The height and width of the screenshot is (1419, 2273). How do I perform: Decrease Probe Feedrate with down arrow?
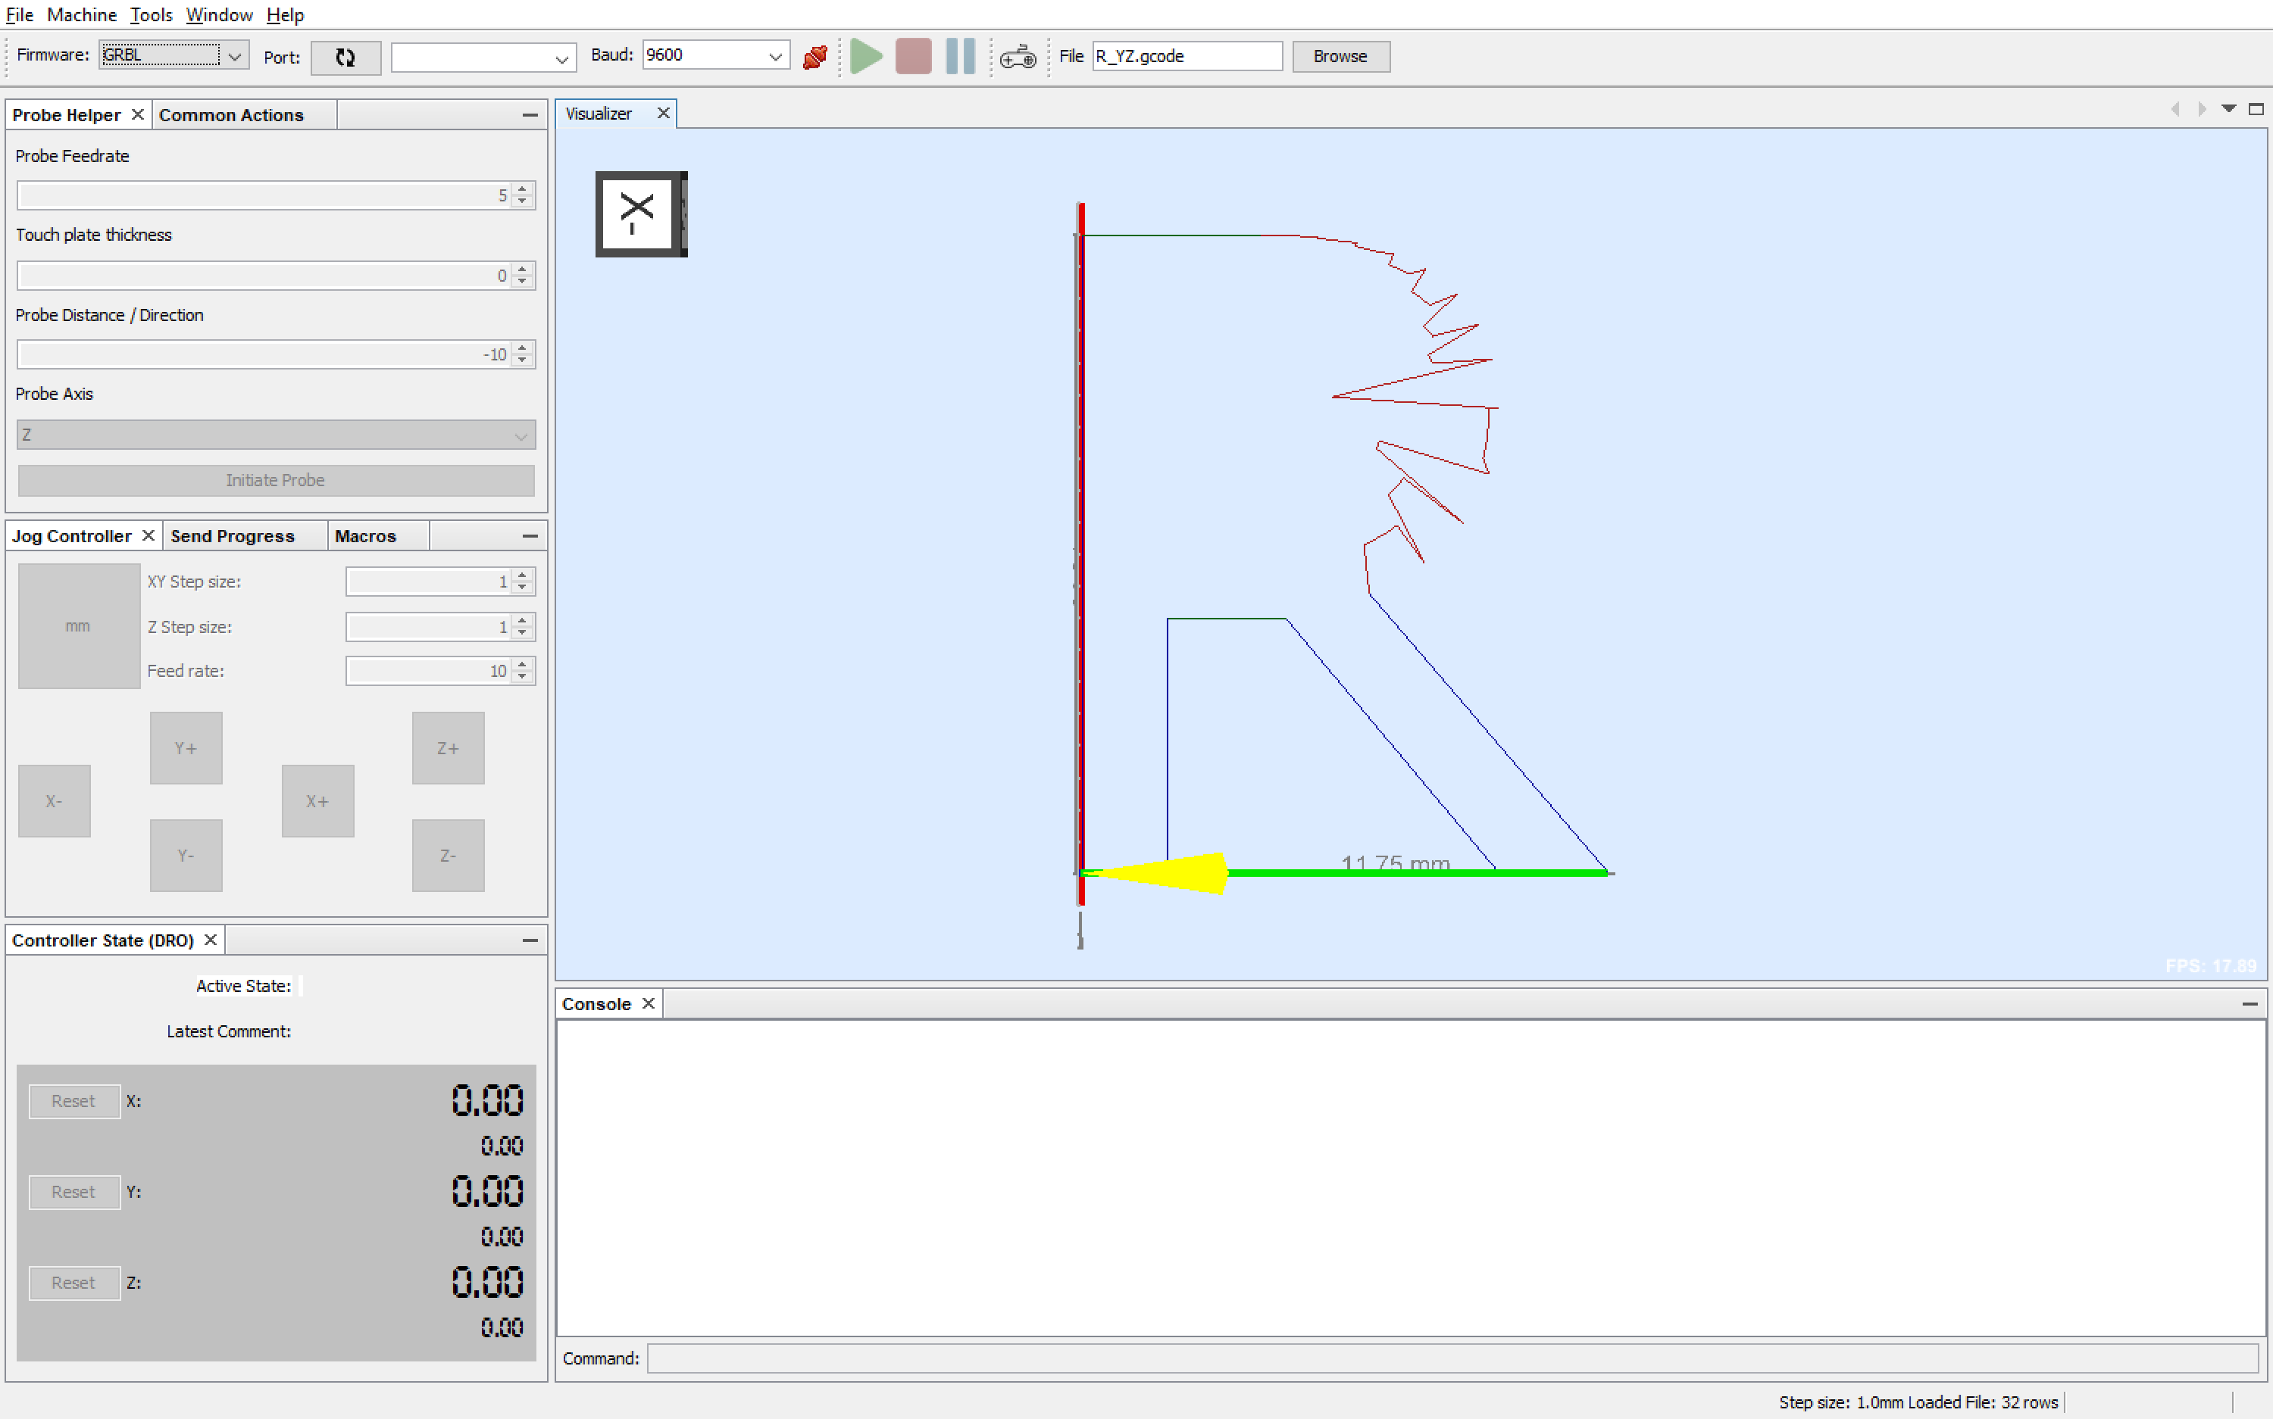point(523,201)
